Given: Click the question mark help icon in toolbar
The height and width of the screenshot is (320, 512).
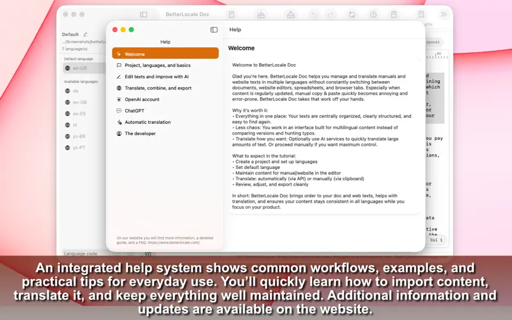Looking at the screenshot, I should click(x=373, y=14).
